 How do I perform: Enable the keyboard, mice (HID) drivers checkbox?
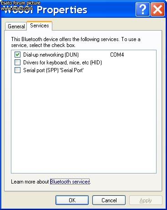click(18, 63)
